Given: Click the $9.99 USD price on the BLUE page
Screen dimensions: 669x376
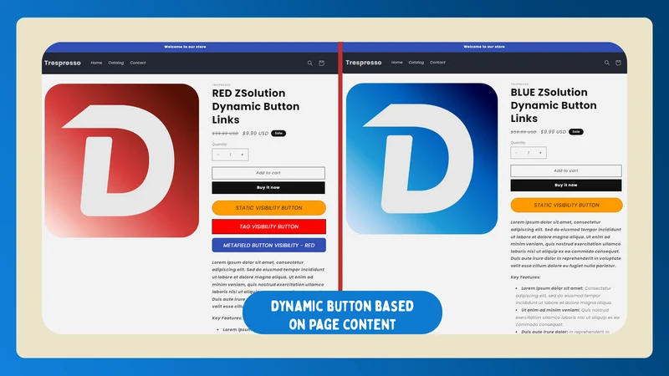Looking at the screenshot, I should tap(554, 132).
